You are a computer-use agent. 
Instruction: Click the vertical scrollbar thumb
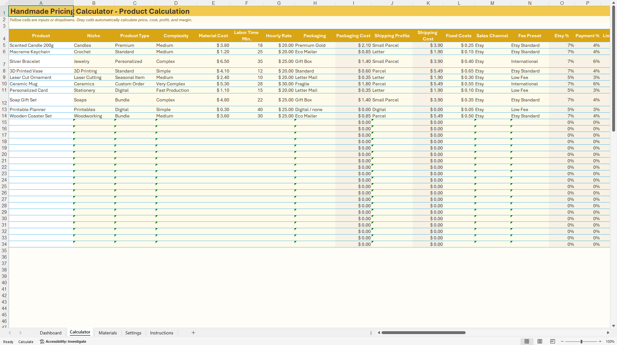click(x=613, y=68)
